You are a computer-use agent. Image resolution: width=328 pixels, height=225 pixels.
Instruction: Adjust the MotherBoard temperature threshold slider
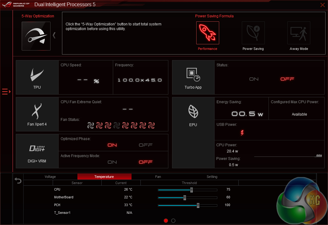[185, 198]
